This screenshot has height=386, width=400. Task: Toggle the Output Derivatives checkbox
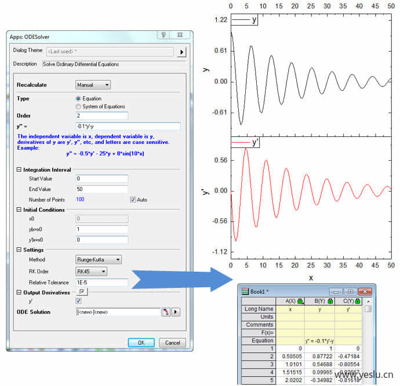click(82, 292)
